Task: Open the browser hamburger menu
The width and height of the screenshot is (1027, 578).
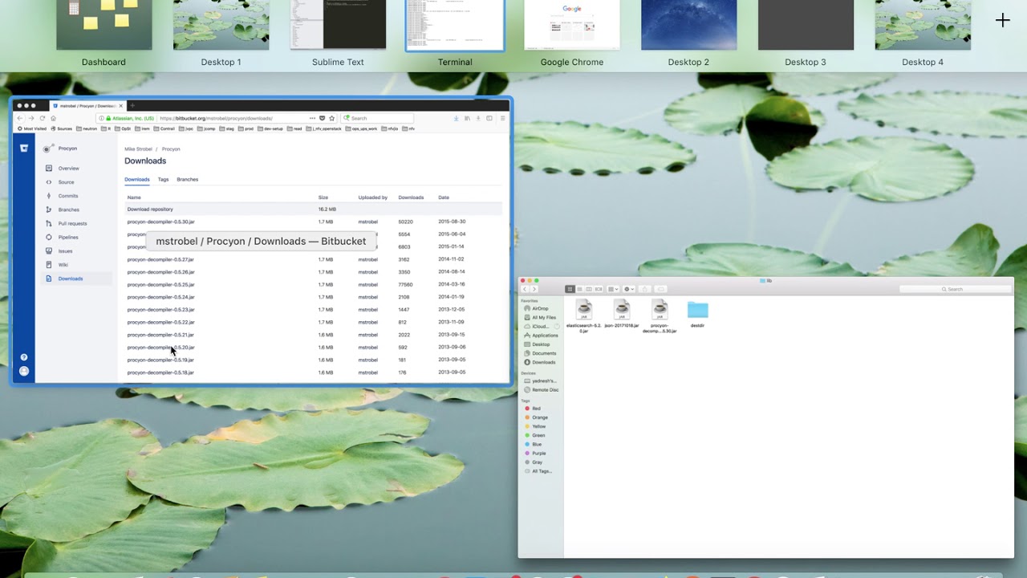Action: [x=502, y=118]
